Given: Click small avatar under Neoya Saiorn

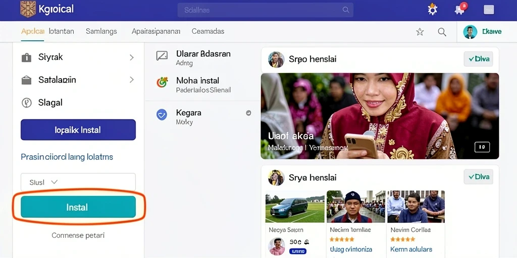Looking at the screenshot, I should [277, 246].
